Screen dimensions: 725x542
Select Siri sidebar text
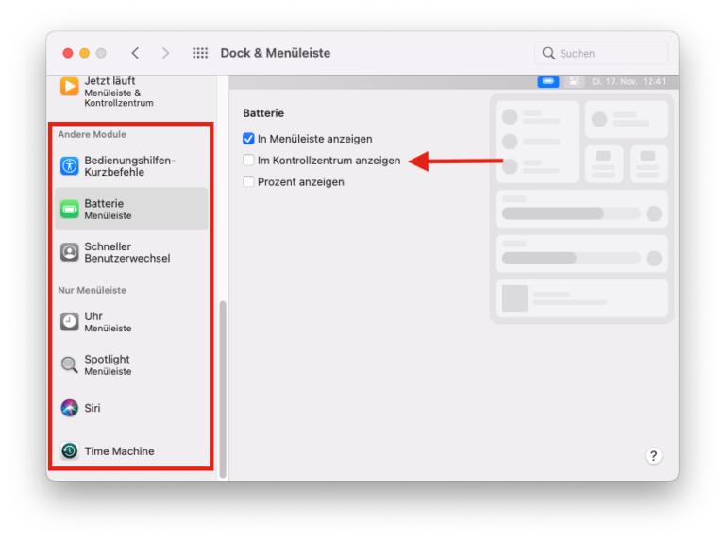tap(93, 408)
